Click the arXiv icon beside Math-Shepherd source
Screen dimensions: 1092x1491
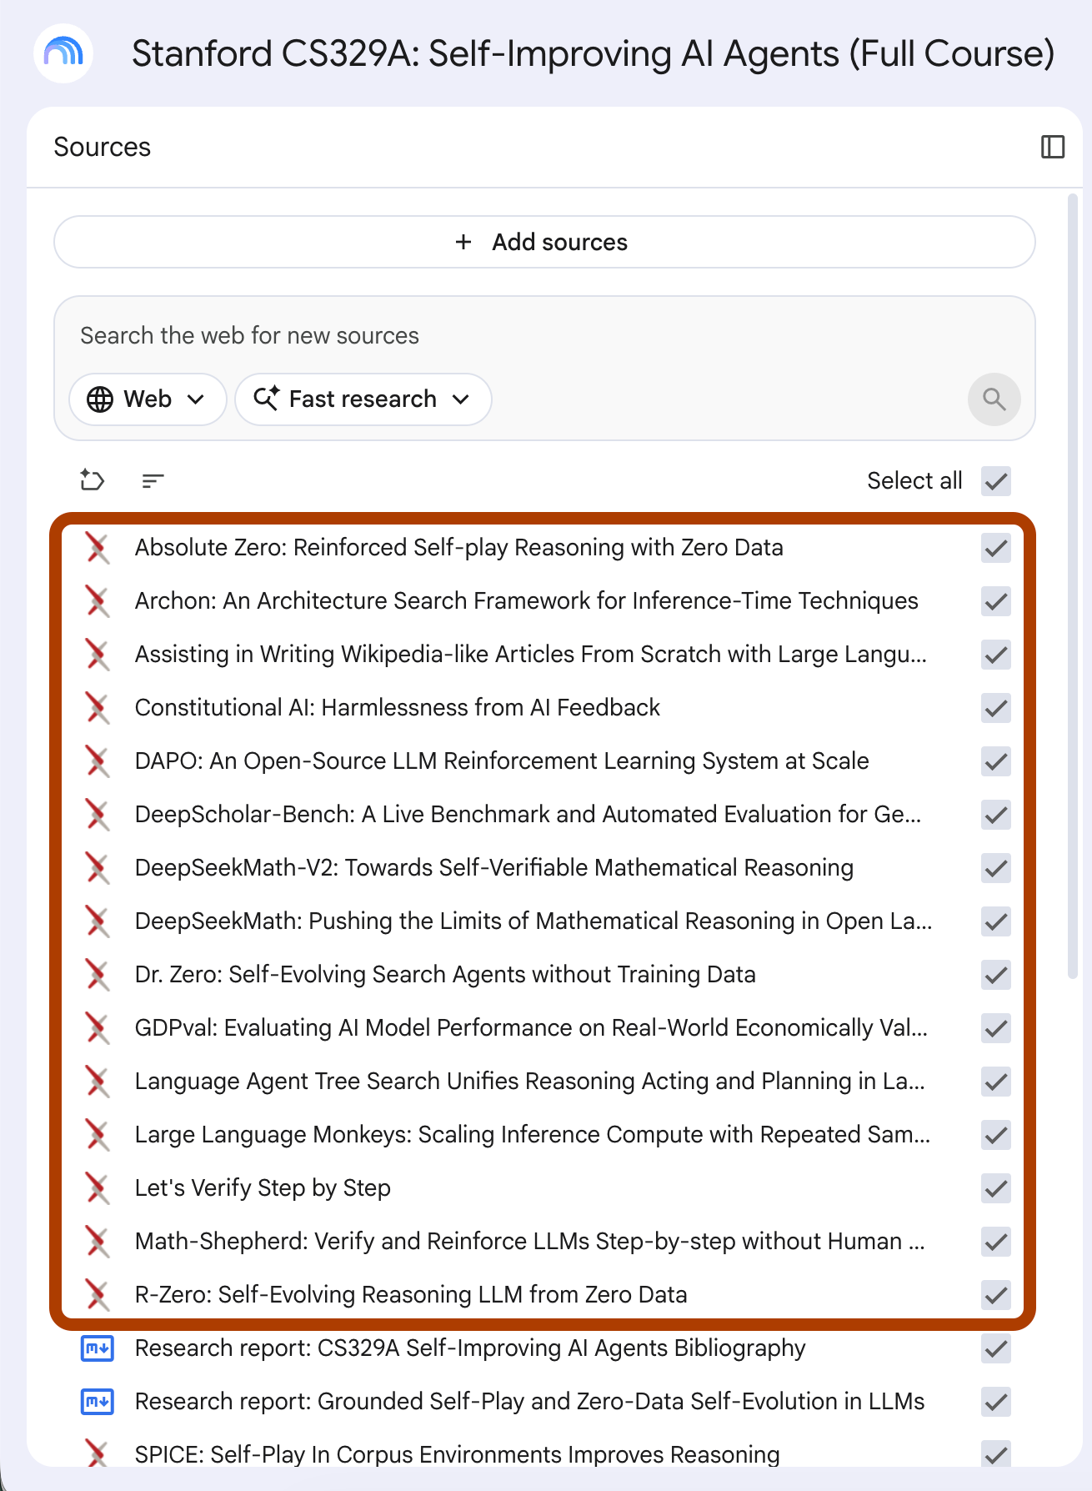98,1242
